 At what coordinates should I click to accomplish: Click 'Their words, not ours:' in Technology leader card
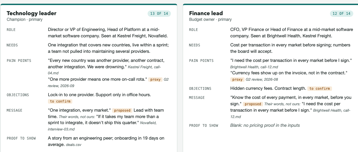click(x=77, y=117)
